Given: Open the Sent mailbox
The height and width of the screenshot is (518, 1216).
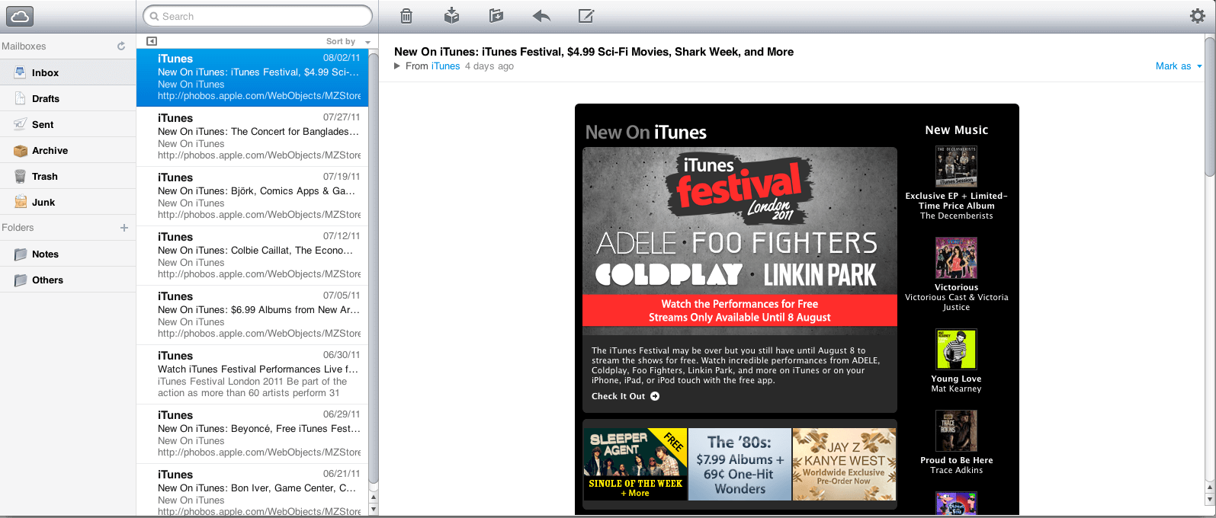Looking at the screenshot, I should (x=68, y=124).
